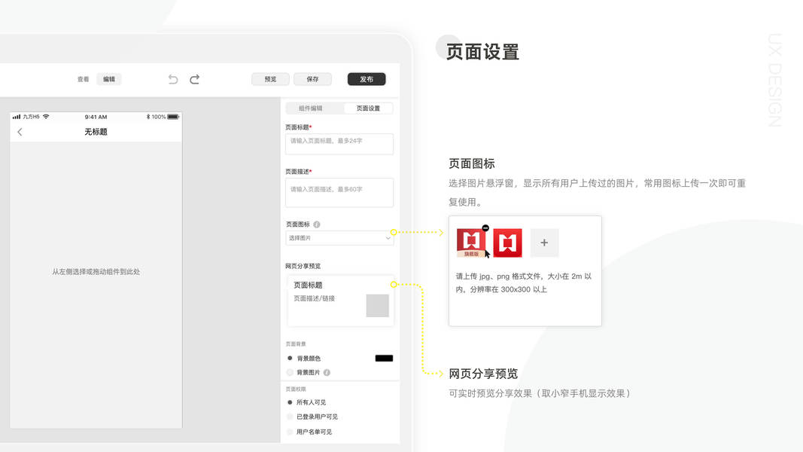Select 所有人可见 permission
This screenshot has width=803, height=452.
[290, 402]
